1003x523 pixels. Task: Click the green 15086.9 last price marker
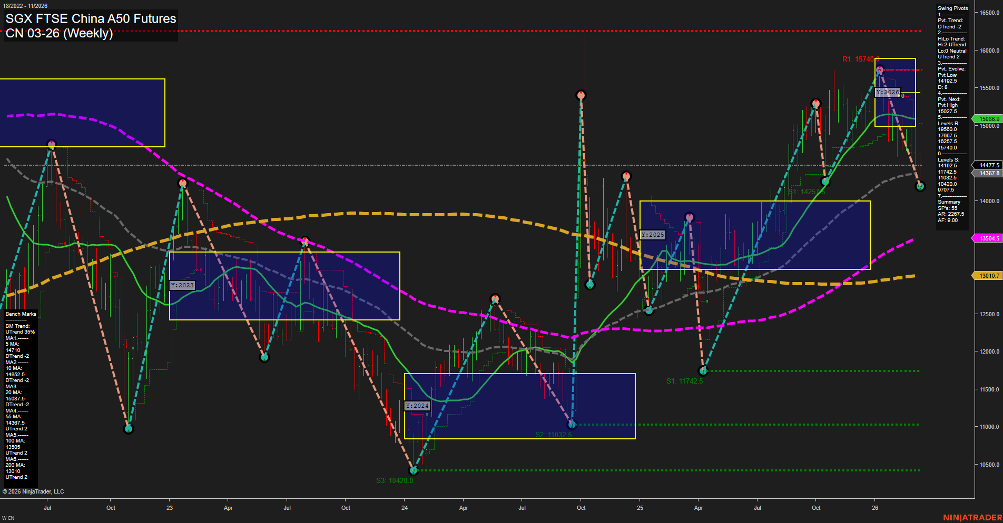[x=988, y=119]
